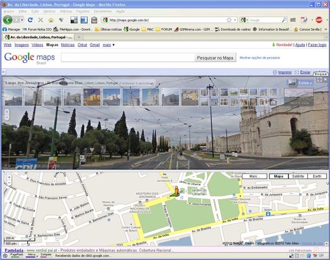Click the 'Pesquisar no Mapa' button
Image resolution: width=330 pixels, height=260 pixels.
215,57
